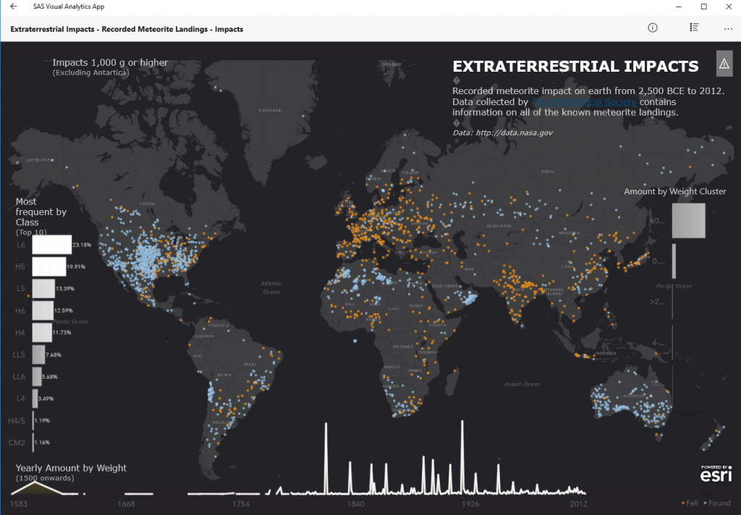Click the LL5 class bar

pos(38,354)
